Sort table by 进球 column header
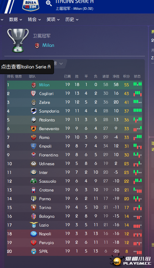 (106, 77)
